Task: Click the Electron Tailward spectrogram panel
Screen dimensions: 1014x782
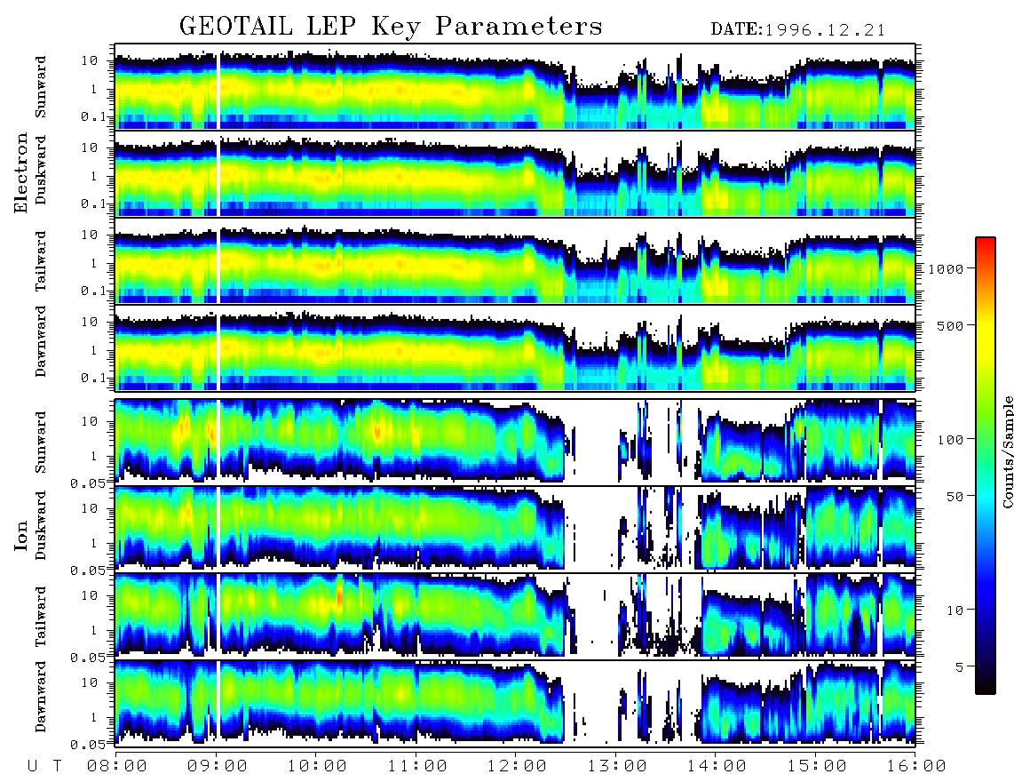Action: click(x=515, y=261)
